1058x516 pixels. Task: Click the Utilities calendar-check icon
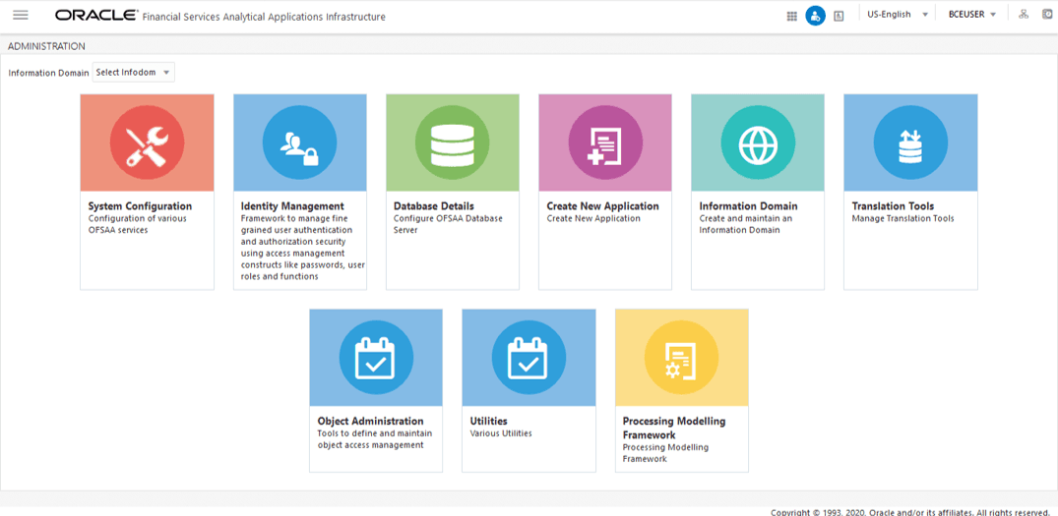click(x=529, y=358)
